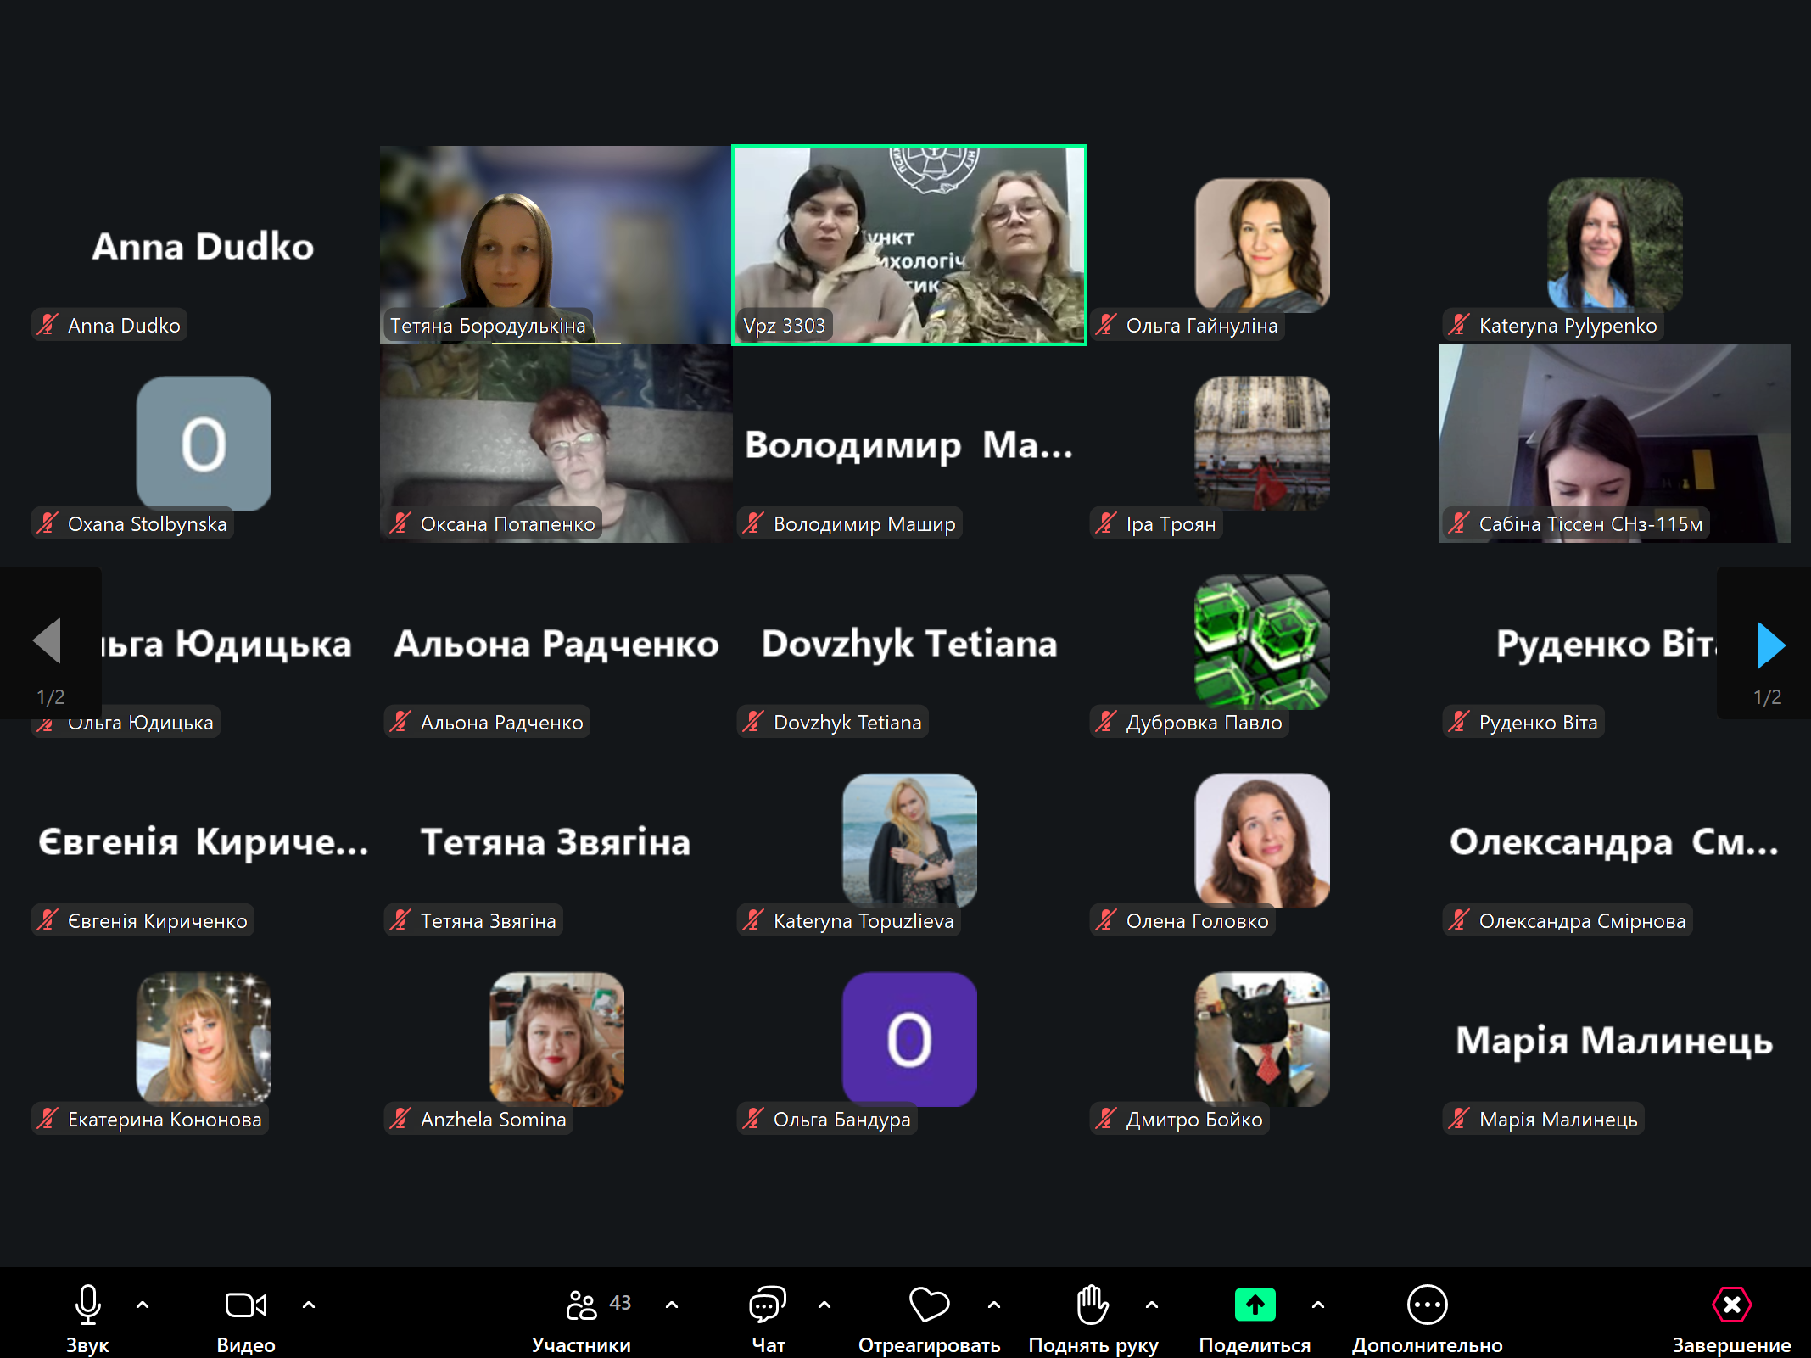Expand the arrow beside Участники
Viewport: 1811px width, 1358px height.
click(672, 1305)
